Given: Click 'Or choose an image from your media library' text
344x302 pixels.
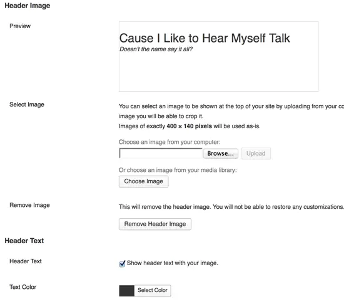Looking at the screenshot, I should [178, 170].
